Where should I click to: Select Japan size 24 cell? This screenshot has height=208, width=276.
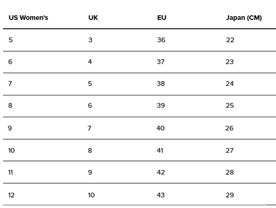click(230, 84)
